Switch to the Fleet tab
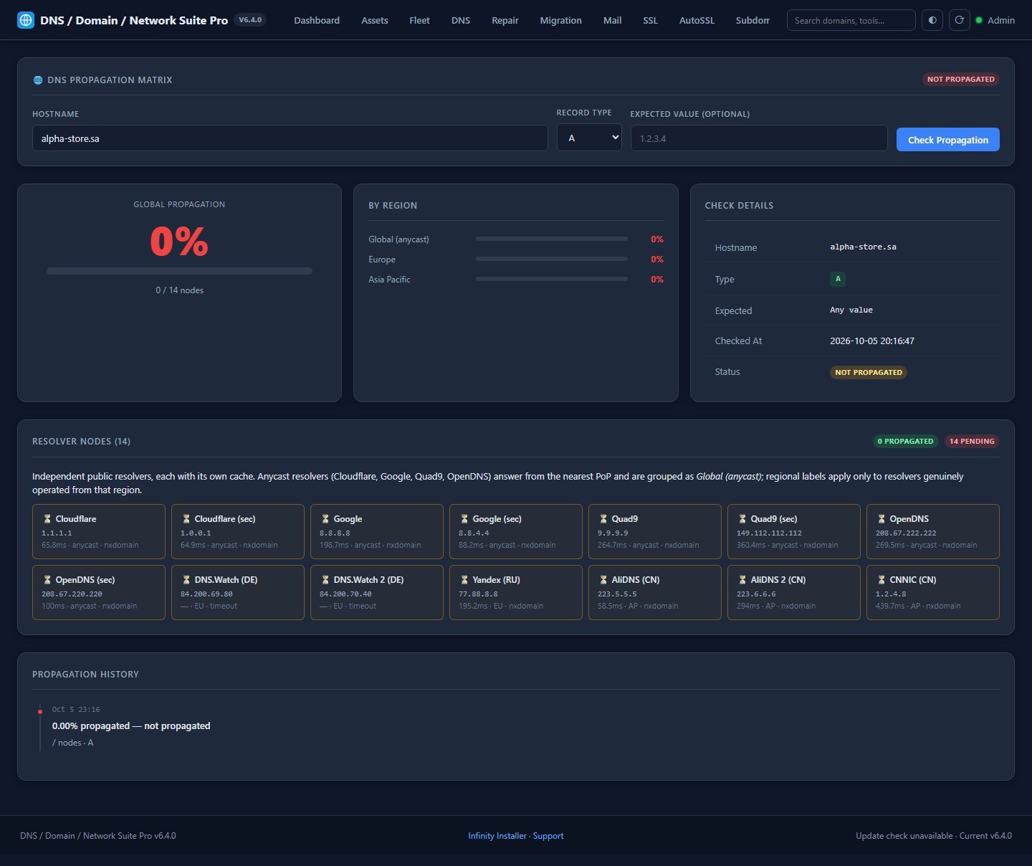Screen dimensions: 1032x866 click(419, 20)
